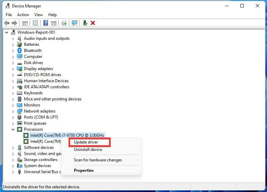Select the Human Interface Devices label
Image resolution: width=267 pixels, height=192 pixels.
tap(46, 81)
